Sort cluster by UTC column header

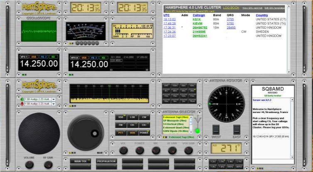pyautogui.click(x=166, y=15)
